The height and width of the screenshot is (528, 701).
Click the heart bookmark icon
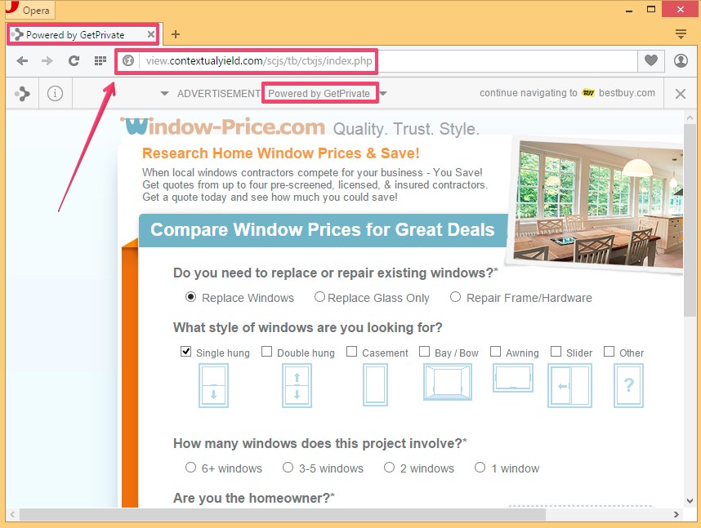coord(651,61)
